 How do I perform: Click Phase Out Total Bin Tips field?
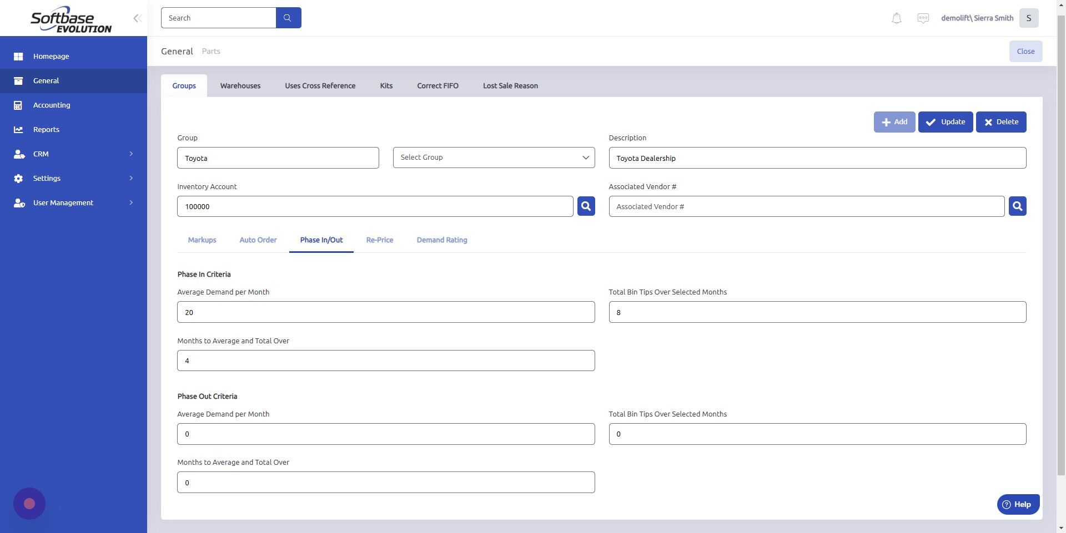click(817, 434)
